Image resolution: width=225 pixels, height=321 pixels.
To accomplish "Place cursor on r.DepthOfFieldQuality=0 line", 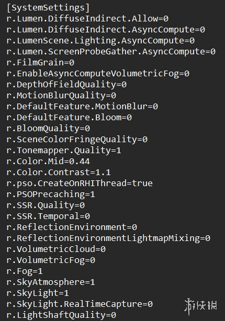I will tap(66, 85).
